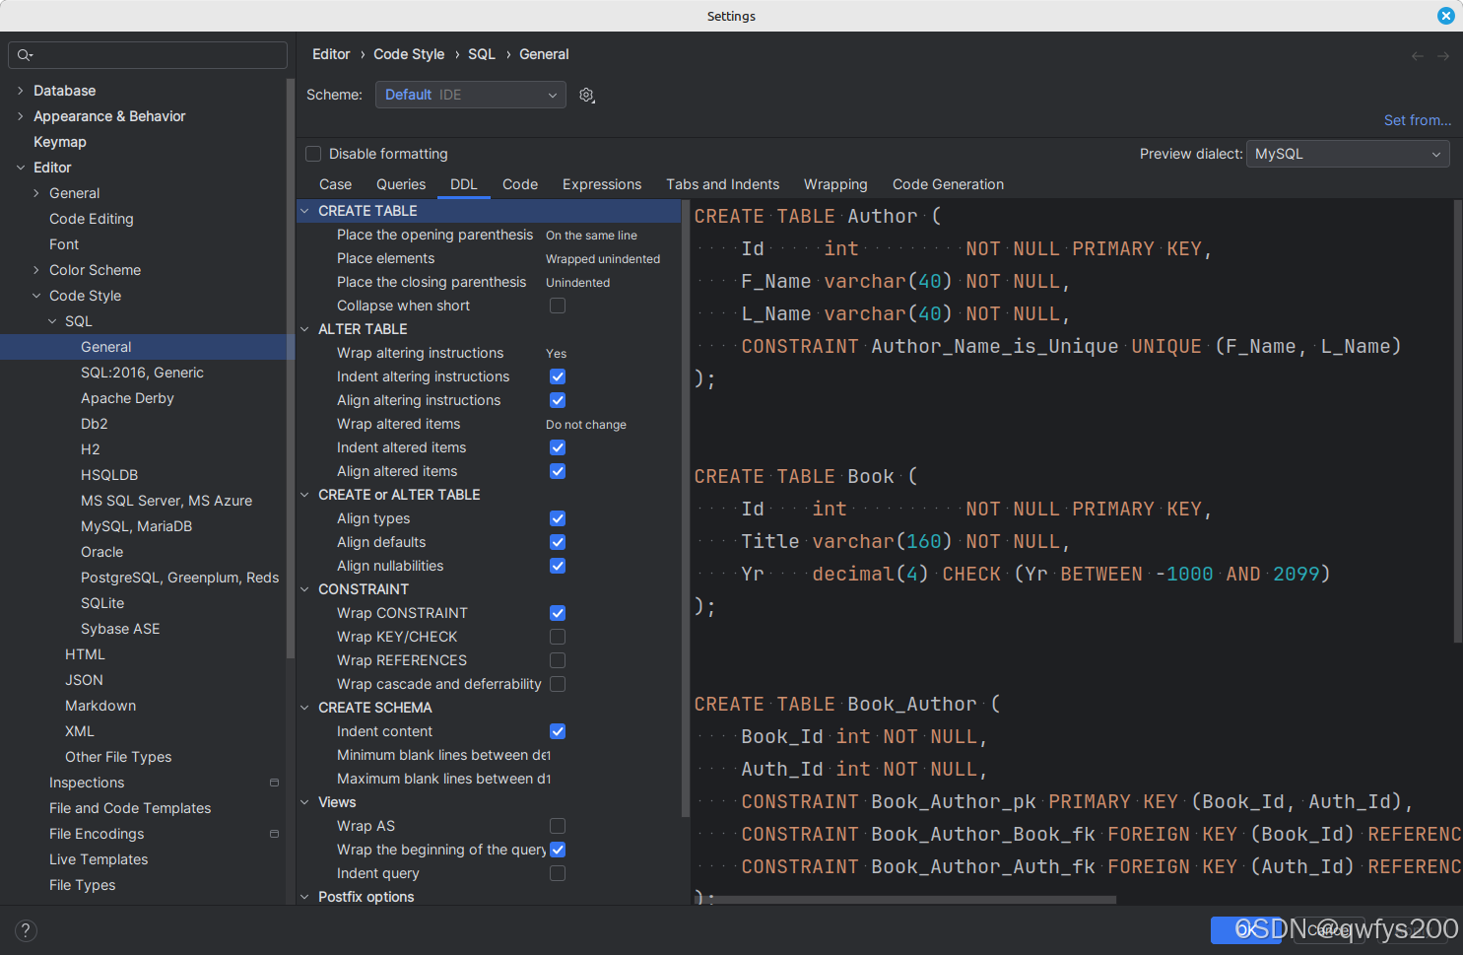Change 'On the same line' option value
Viewport: 1463px width, 955px height.
click(x=591, y=236)
